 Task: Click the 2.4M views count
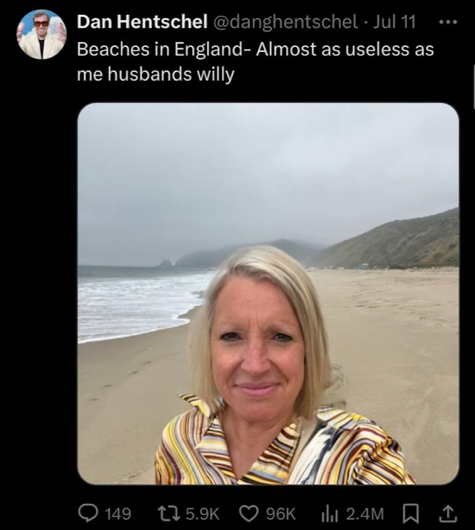364,513
